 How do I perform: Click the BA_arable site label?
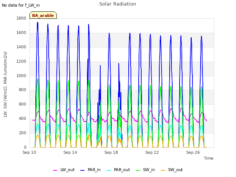point(43,15)
